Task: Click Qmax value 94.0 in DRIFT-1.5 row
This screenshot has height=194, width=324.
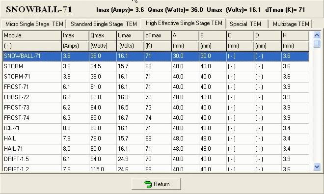Action: point(96,159)
